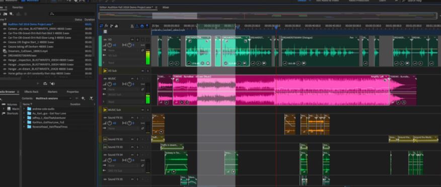
Task: Show the fx Effects section of tracks
Action: [x=107, y=26]
